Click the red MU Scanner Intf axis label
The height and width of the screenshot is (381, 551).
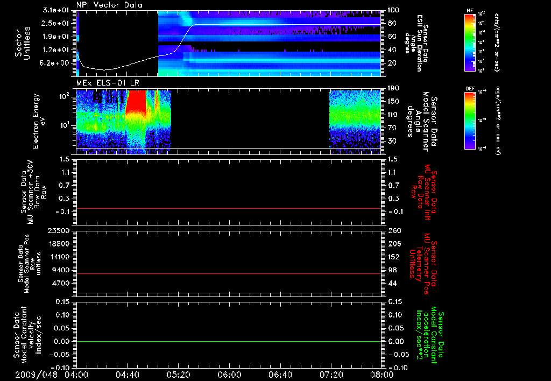[x=424, y=192]
